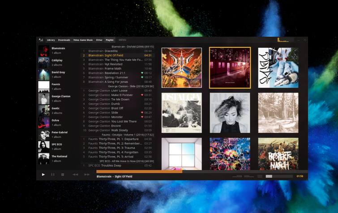The image size is (338, 213).
Task: Unlove Make It Forever via red heart
Action: pos(142,95)
